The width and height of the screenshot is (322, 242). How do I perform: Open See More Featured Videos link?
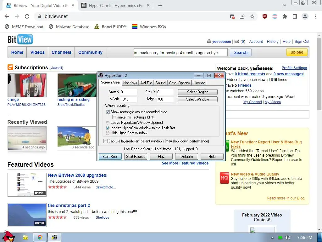(x=185, y=163)
